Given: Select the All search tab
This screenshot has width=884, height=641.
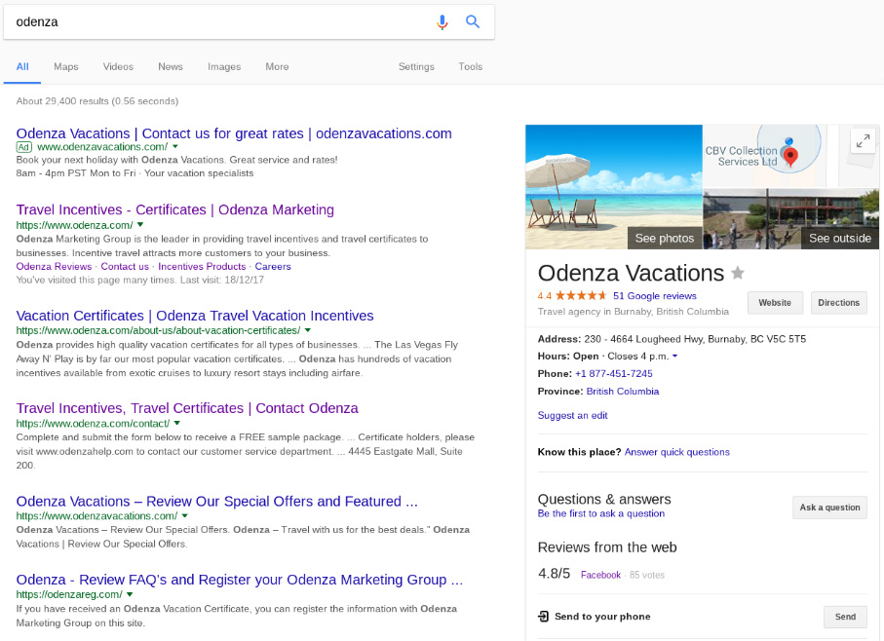Looking at the screenshot, I should 22,66.
